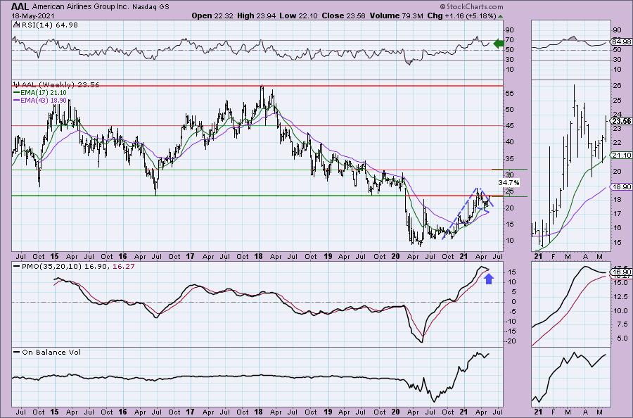The height and width of the screenshot is (418, 633).
Task: Click the 35 price axis label on main chart
Action: pyautogui.click(x=510, y=159)
